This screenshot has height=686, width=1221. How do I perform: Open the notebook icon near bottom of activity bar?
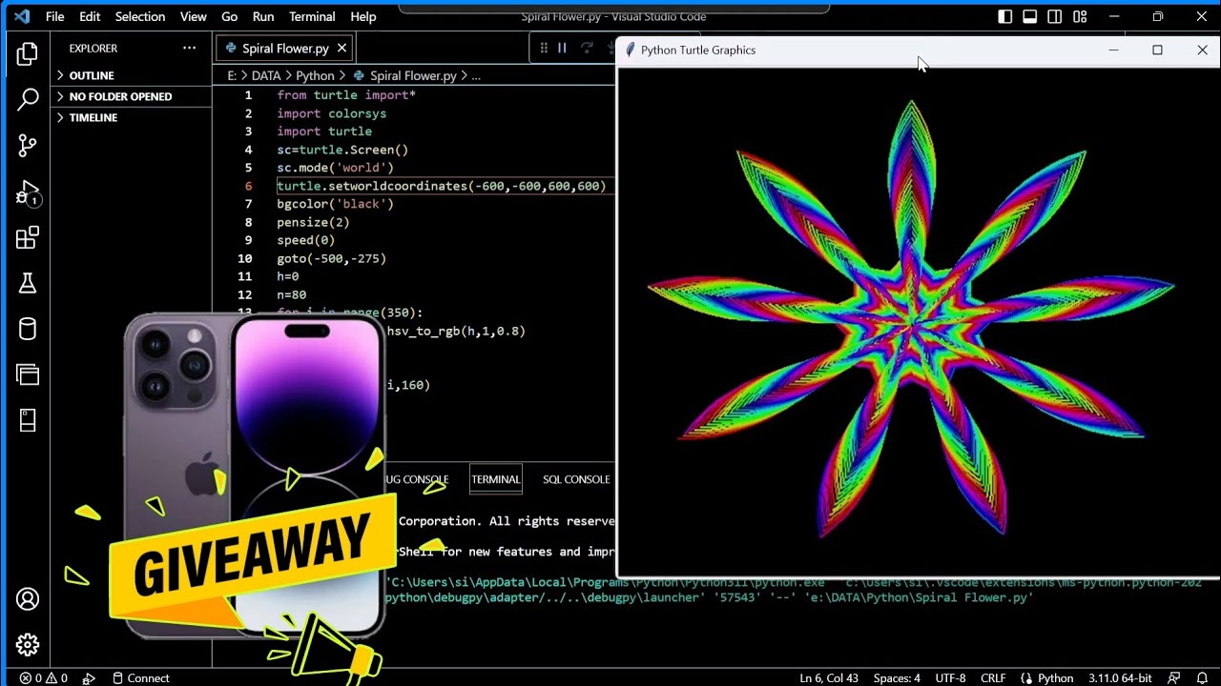click(x=27, y=420)
